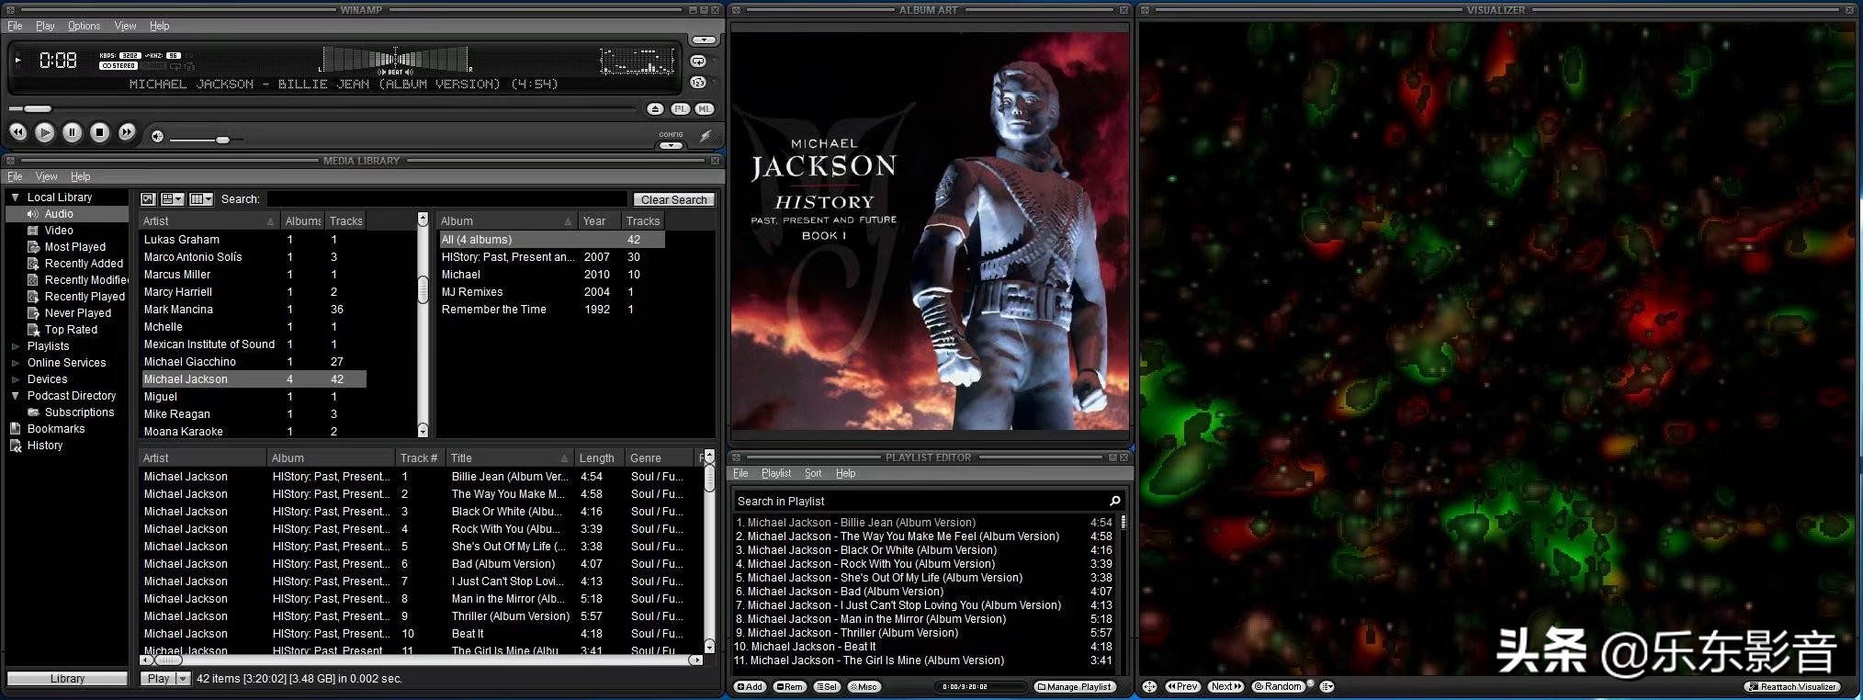This screenshot has height=700, width=1863.
Task: Collapse the Local Library tree node
Action: (x=16, y=198)
